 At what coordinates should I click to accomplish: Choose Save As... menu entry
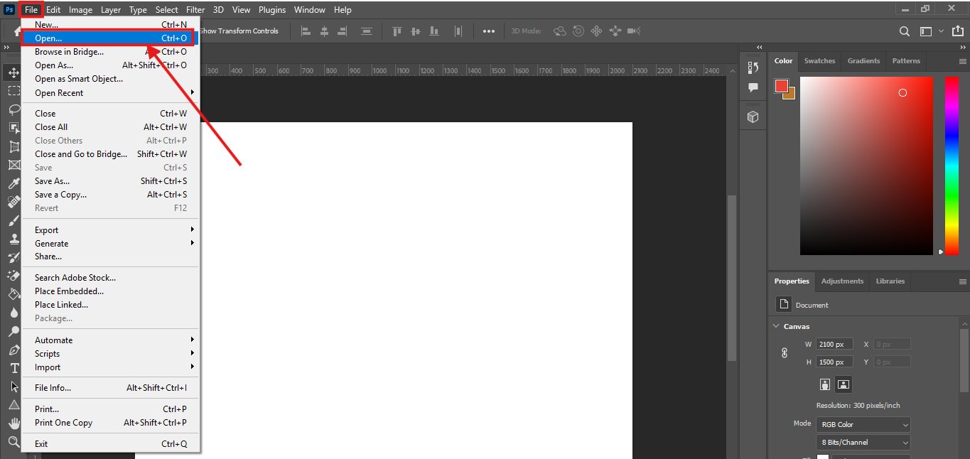(112, 180)
